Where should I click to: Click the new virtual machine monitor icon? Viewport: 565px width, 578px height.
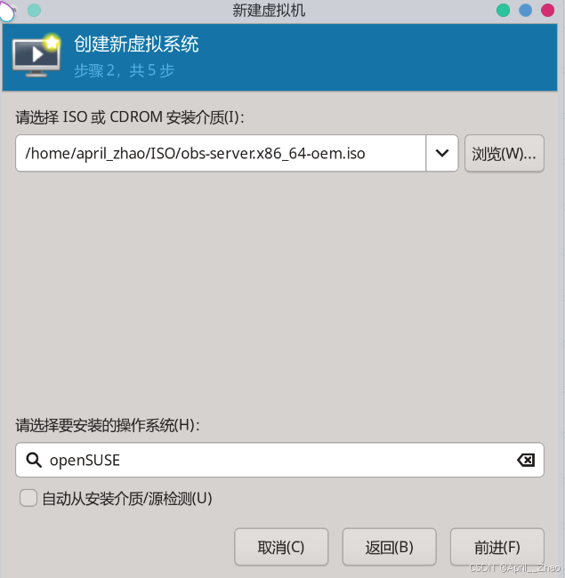point(36,56)
